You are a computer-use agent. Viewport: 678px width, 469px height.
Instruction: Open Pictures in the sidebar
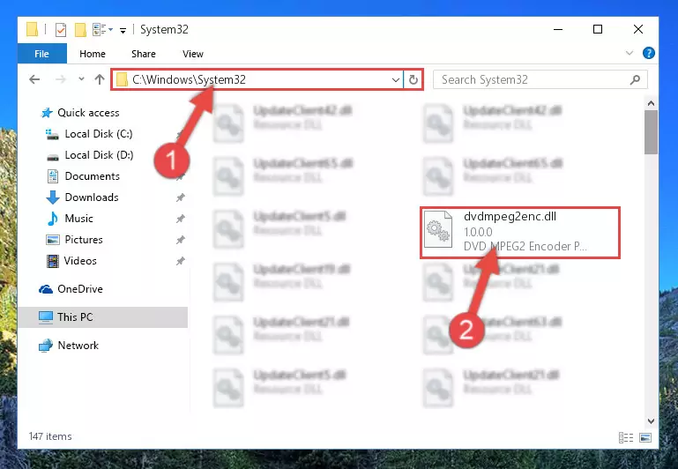84,240
